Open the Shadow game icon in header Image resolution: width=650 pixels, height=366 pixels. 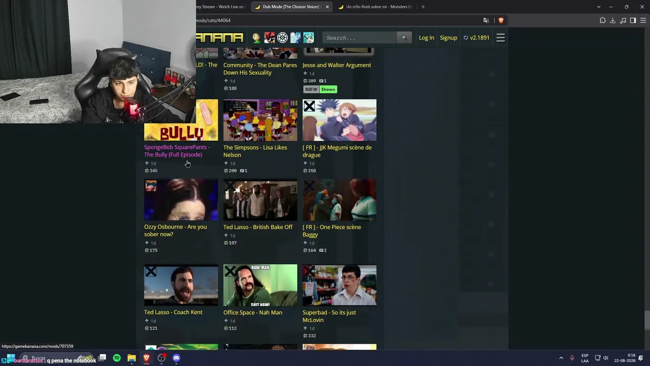(269, 38)
